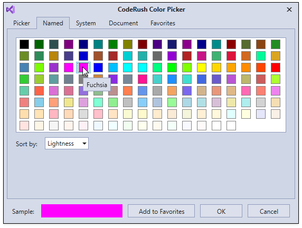
Task: Click the magenta Sample preview bar
Action: [82, 211]
